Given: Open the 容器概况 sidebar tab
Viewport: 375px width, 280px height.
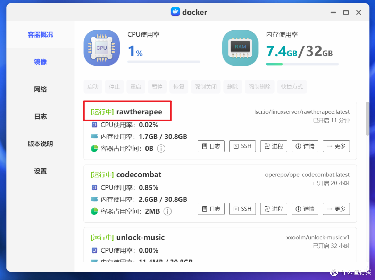Looking at the screenshot, I should (x=40, y=34).
